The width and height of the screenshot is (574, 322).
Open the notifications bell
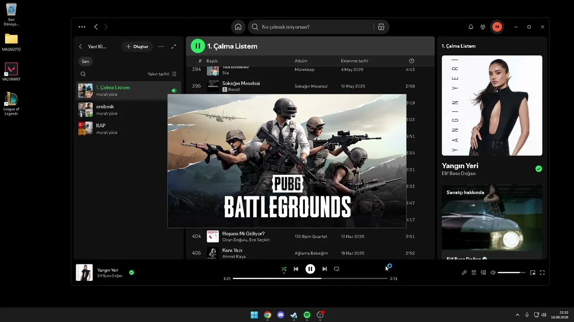[471, 27]
